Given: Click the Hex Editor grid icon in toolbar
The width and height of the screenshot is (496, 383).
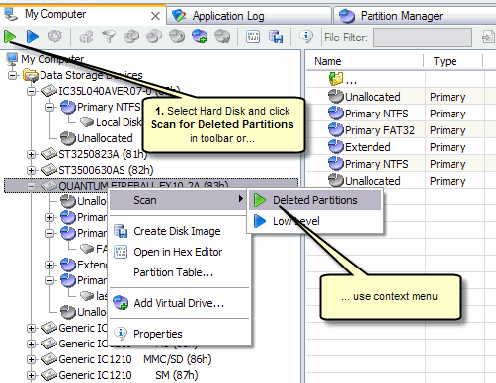Looking at the screenshot, I should tap(253, 37).
